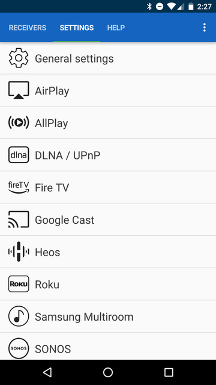
Task: Open the three-dot overflow menu
Action: pyautogui.click(x=205, y=28)
